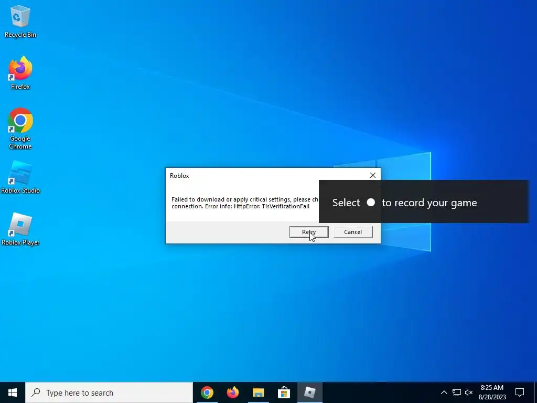537x403 pixels.
Task: Select the Google Chrome desktop shortcut
Action: [20, 129]
